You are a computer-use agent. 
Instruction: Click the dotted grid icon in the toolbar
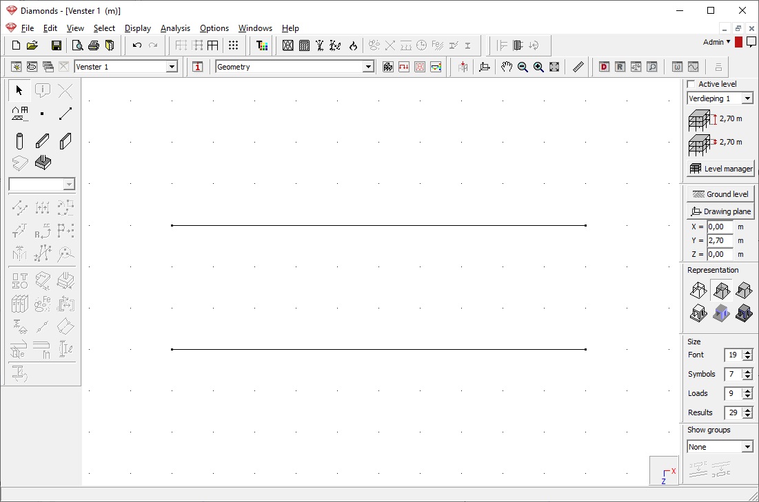pyautogui.click(x=233, y=45)
